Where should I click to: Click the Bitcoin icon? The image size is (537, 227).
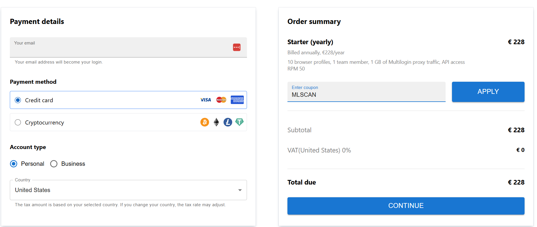tap(205, 122)
